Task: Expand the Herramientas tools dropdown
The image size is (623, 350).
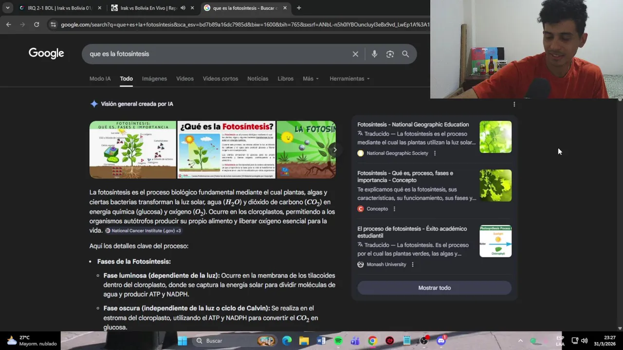Action: (x=349, y=79)
